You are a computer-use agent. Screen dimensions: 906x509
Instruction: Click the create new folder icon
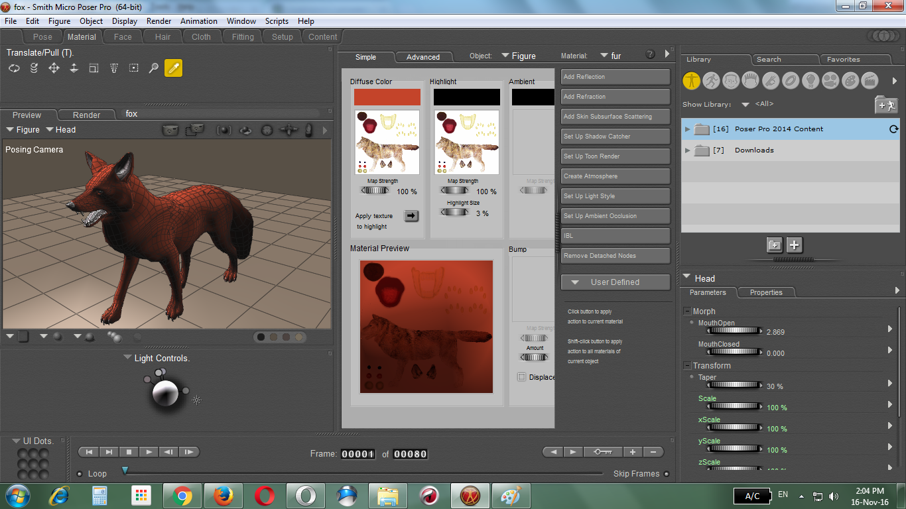775,245
